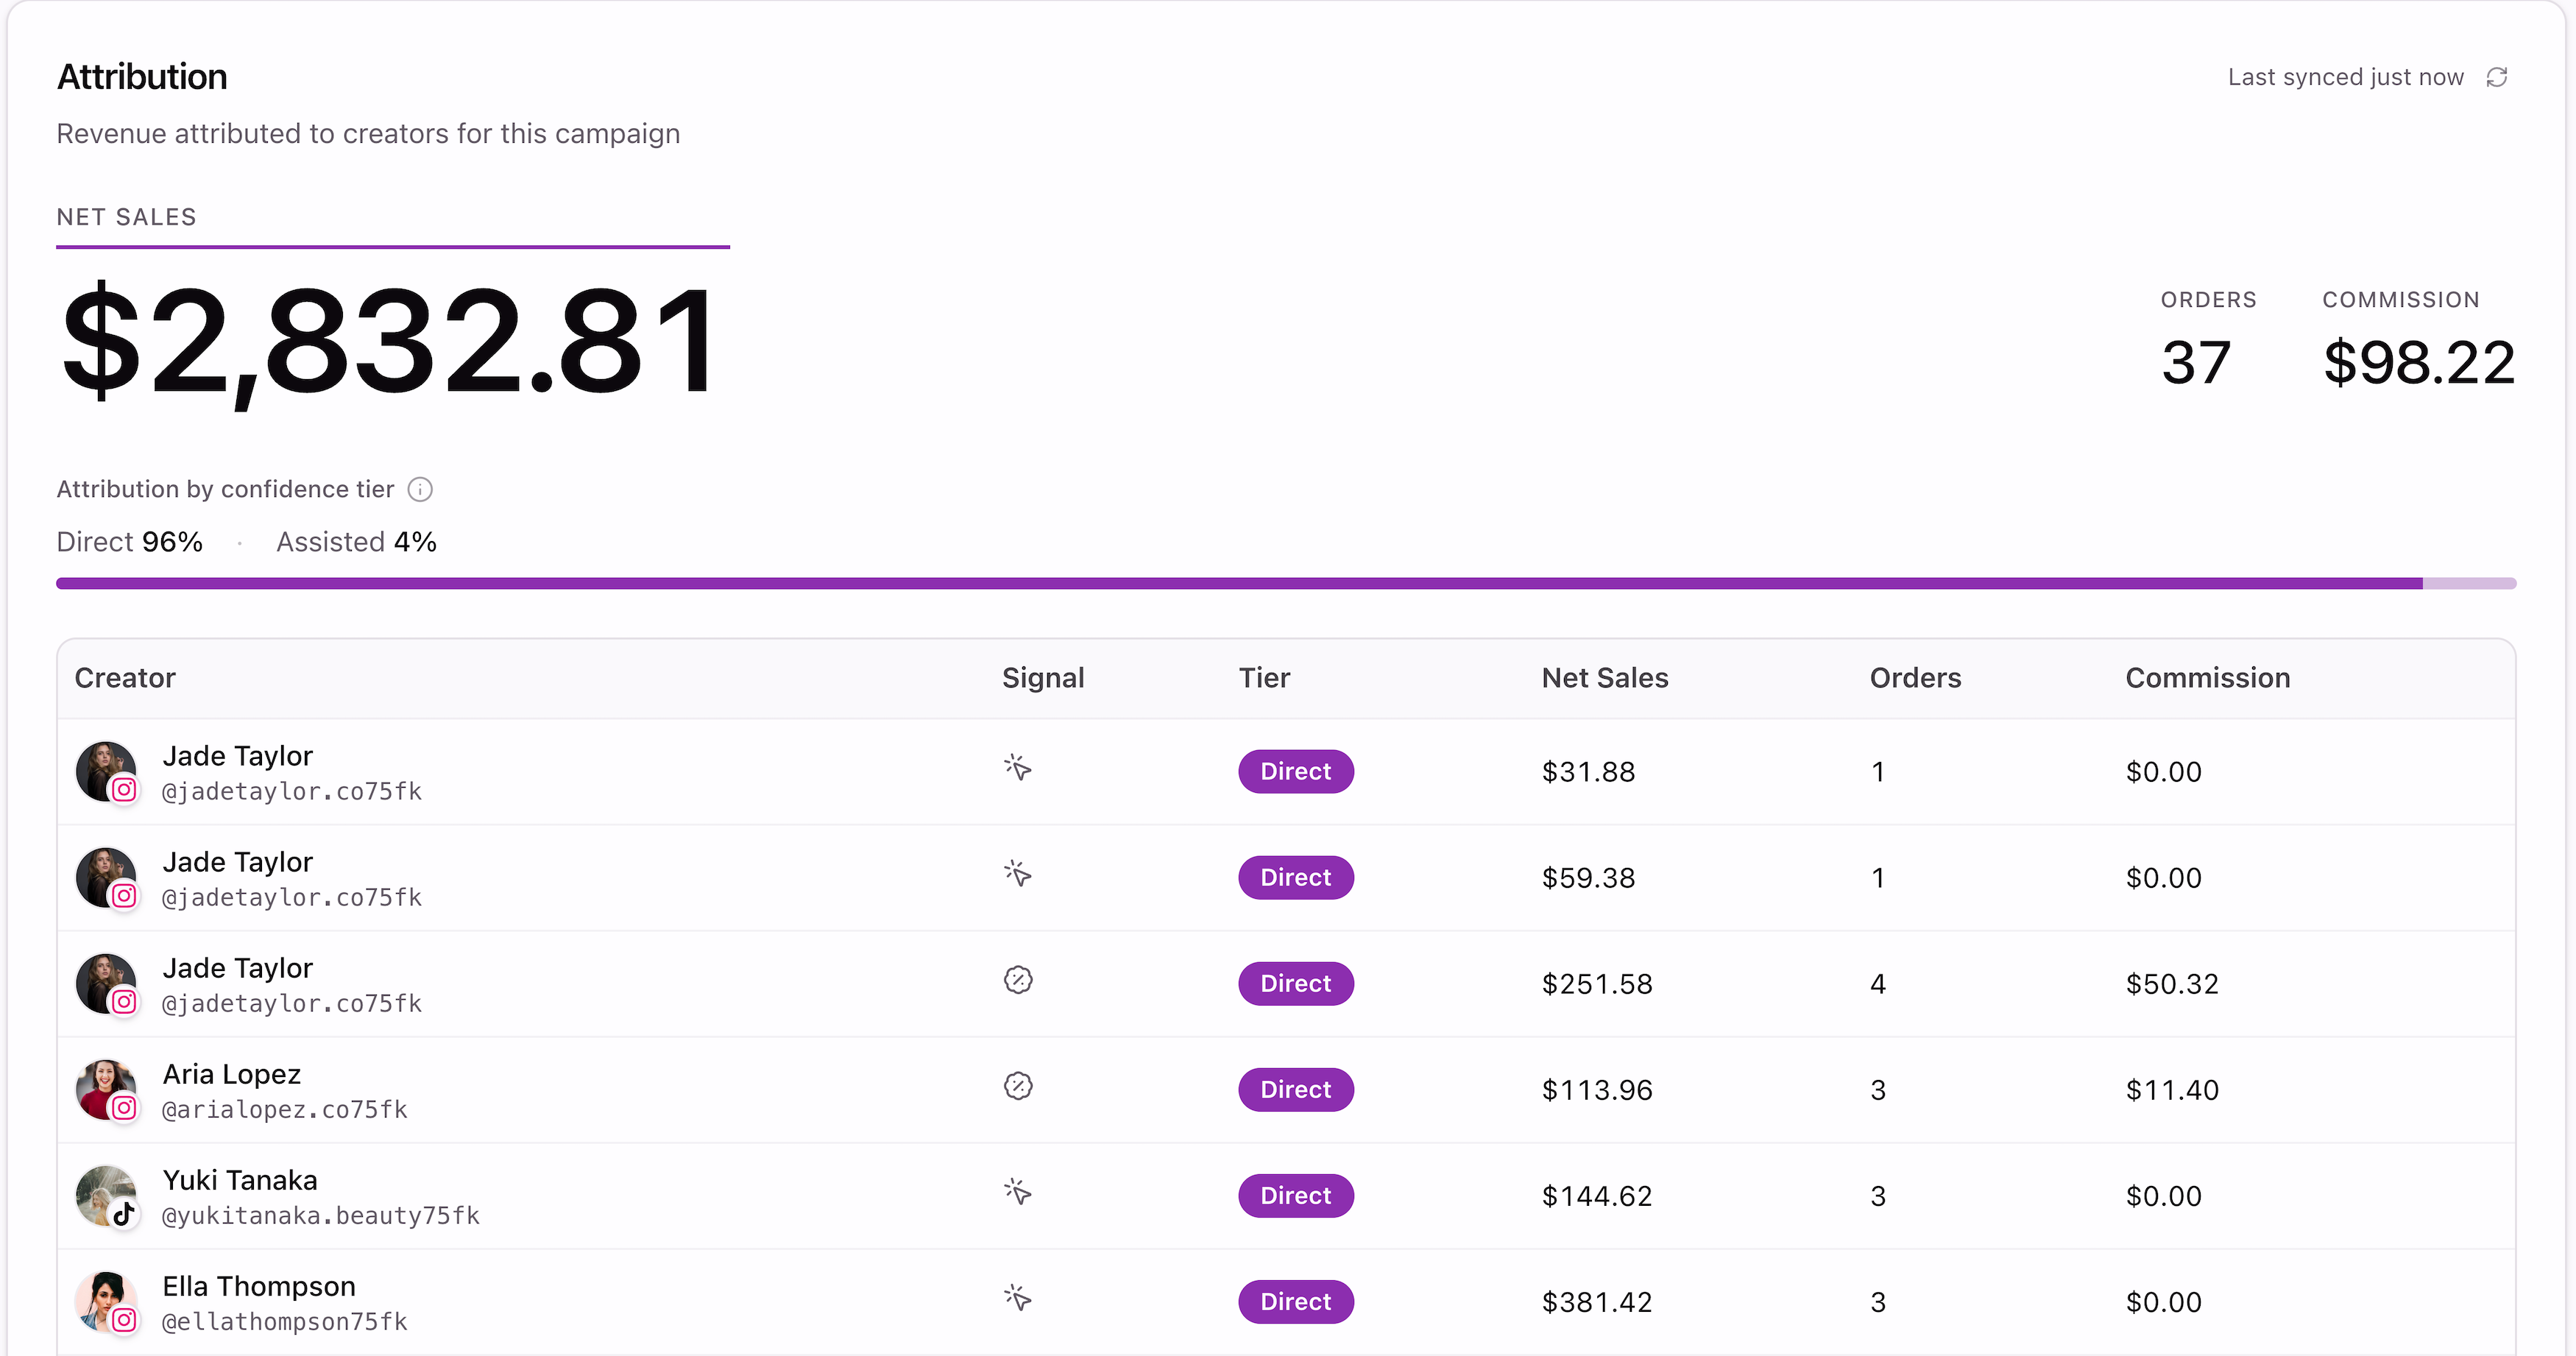
Task: Click the click-signal icon in the $59.38 row
Action: tap(1017, 873)
